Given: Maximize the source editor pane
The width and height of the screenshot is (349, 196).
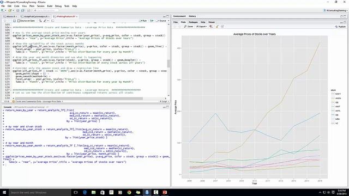Looking at the screenshot, I should (x=167, y=16).
